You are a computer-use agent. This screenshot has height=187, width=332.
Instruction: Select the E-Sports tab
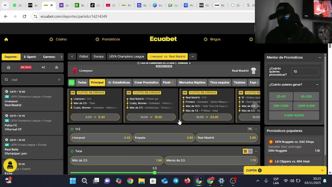tap(30, 57)
